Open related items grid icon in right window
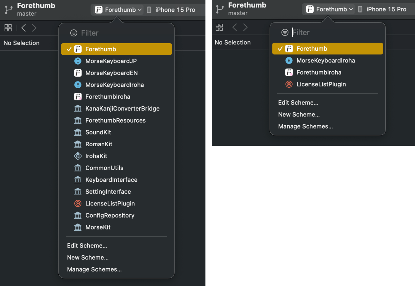Screen dimensions: 415x286 (x=219, y=27)
